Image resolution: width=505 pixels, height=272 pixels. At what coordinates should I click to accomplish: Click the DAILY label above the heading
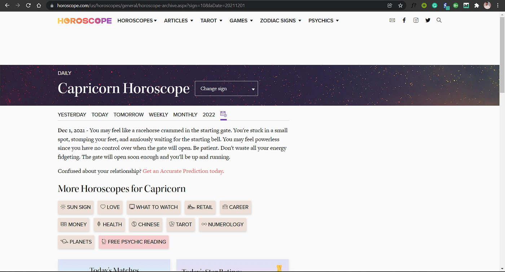(65, 73)
